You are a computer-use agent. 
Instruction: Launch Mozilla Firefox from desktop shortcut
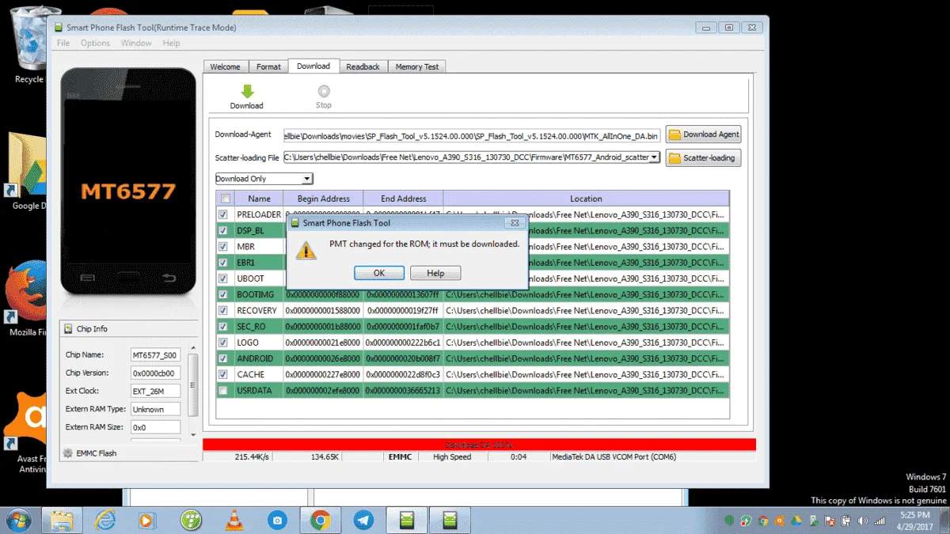(x=28, y=297)
